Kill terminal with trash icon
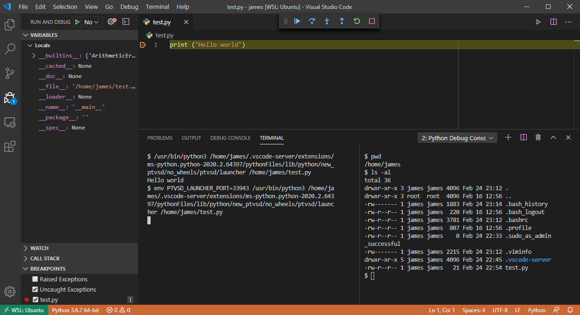The image size is (580, 315). [538, 137]
